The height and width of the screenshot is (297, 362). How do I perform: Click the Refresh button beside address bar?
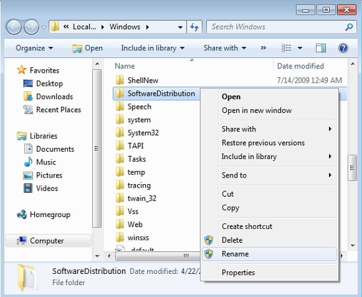click(195, 27)
